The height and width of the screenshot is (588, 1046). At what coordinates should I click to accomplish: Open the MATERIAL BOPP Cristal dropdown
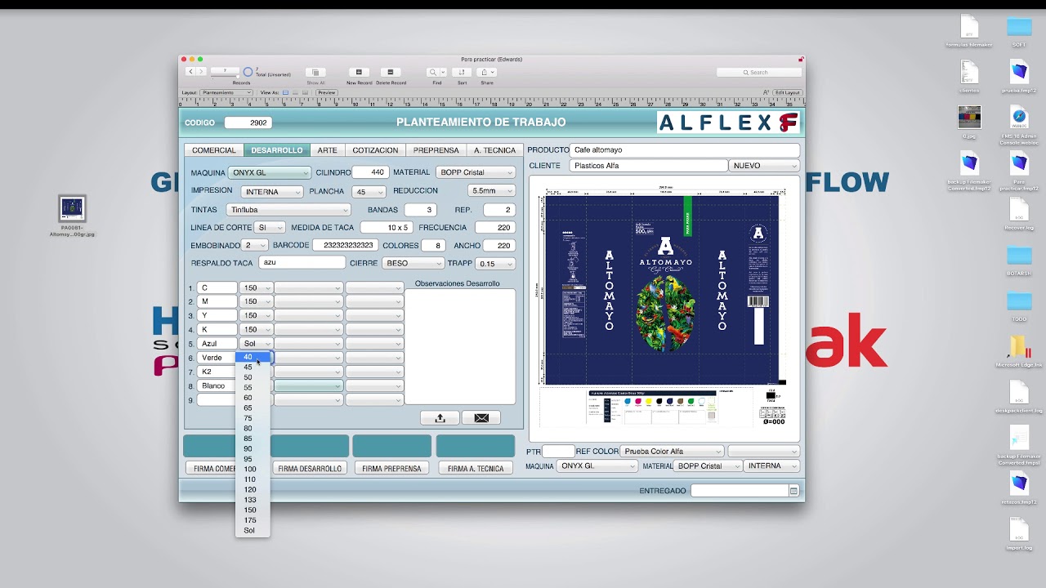coord(476,172)
